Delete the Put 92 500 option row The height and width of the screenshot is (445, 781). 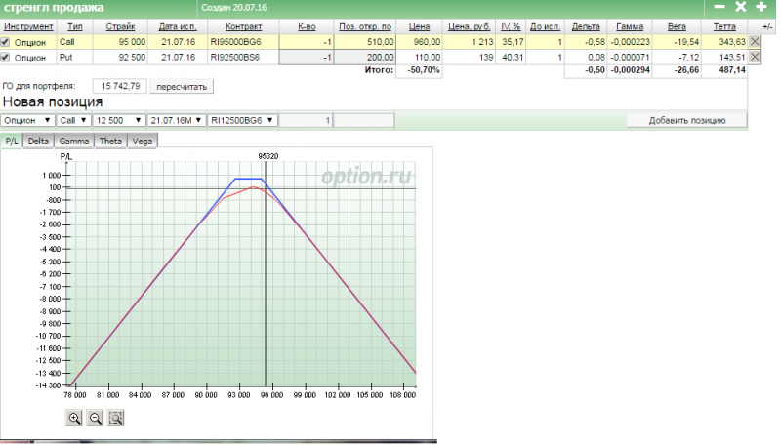pyautogui.click(x=755, y=58)
